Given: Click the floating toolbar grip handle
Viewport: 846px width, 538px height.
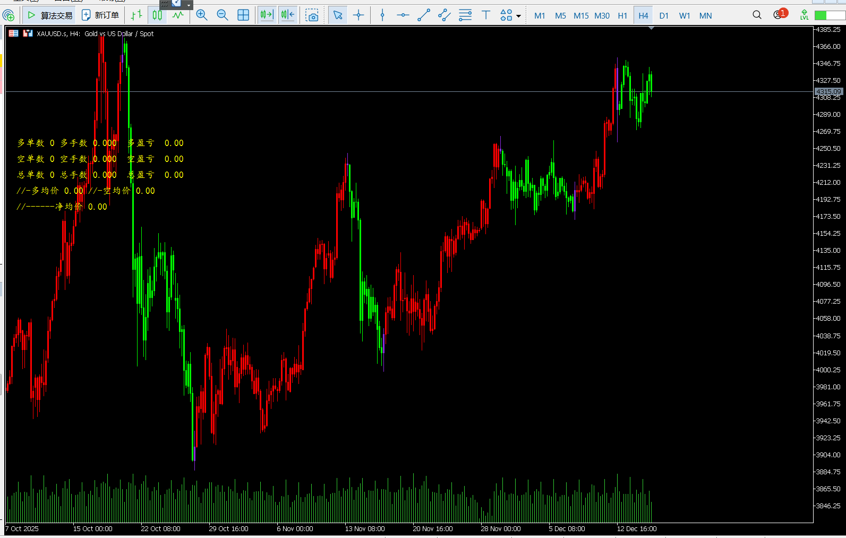Looking at the screenshot, I should [164, 4].
